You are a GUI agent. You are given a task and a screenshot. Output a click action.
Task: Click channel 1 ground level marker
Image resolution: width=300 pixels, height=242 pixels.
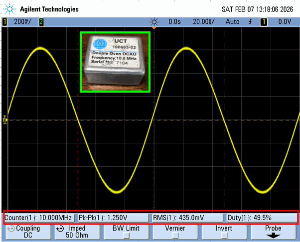point(5,120)
